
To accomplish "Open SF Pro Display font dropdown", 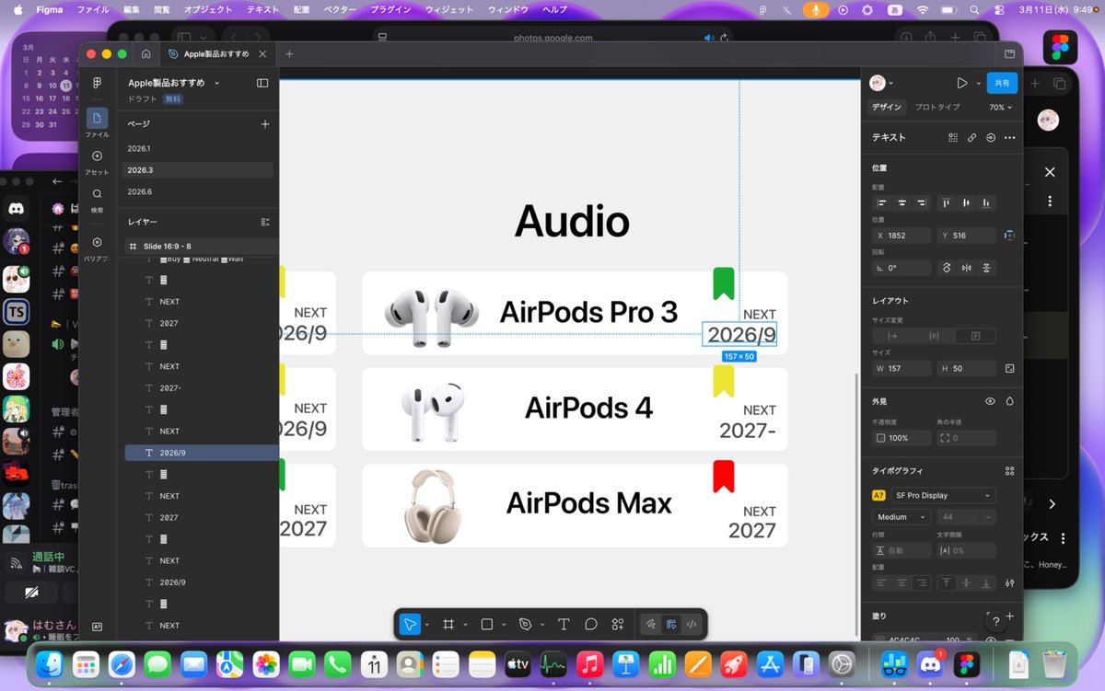I will point(942,495).
